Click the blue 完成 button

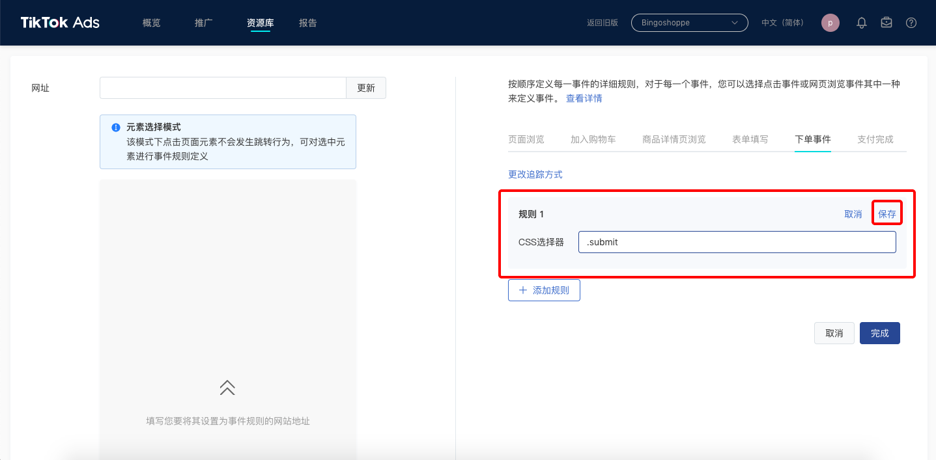[x=879, y=333]
